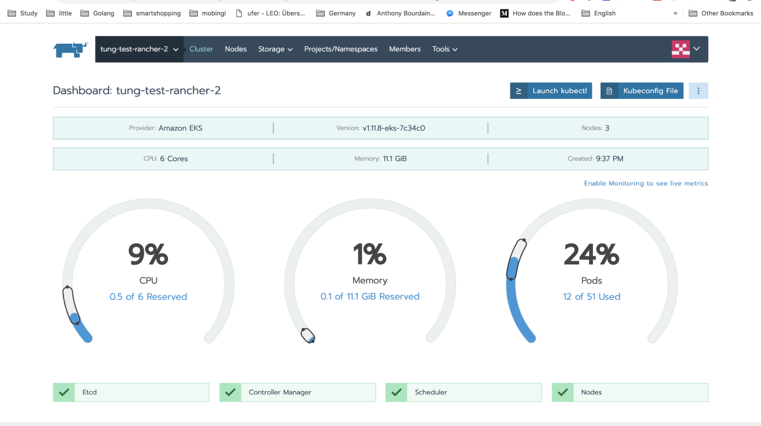Click the Nodes status label
The image size is (761, 426).
coord(591,392)
